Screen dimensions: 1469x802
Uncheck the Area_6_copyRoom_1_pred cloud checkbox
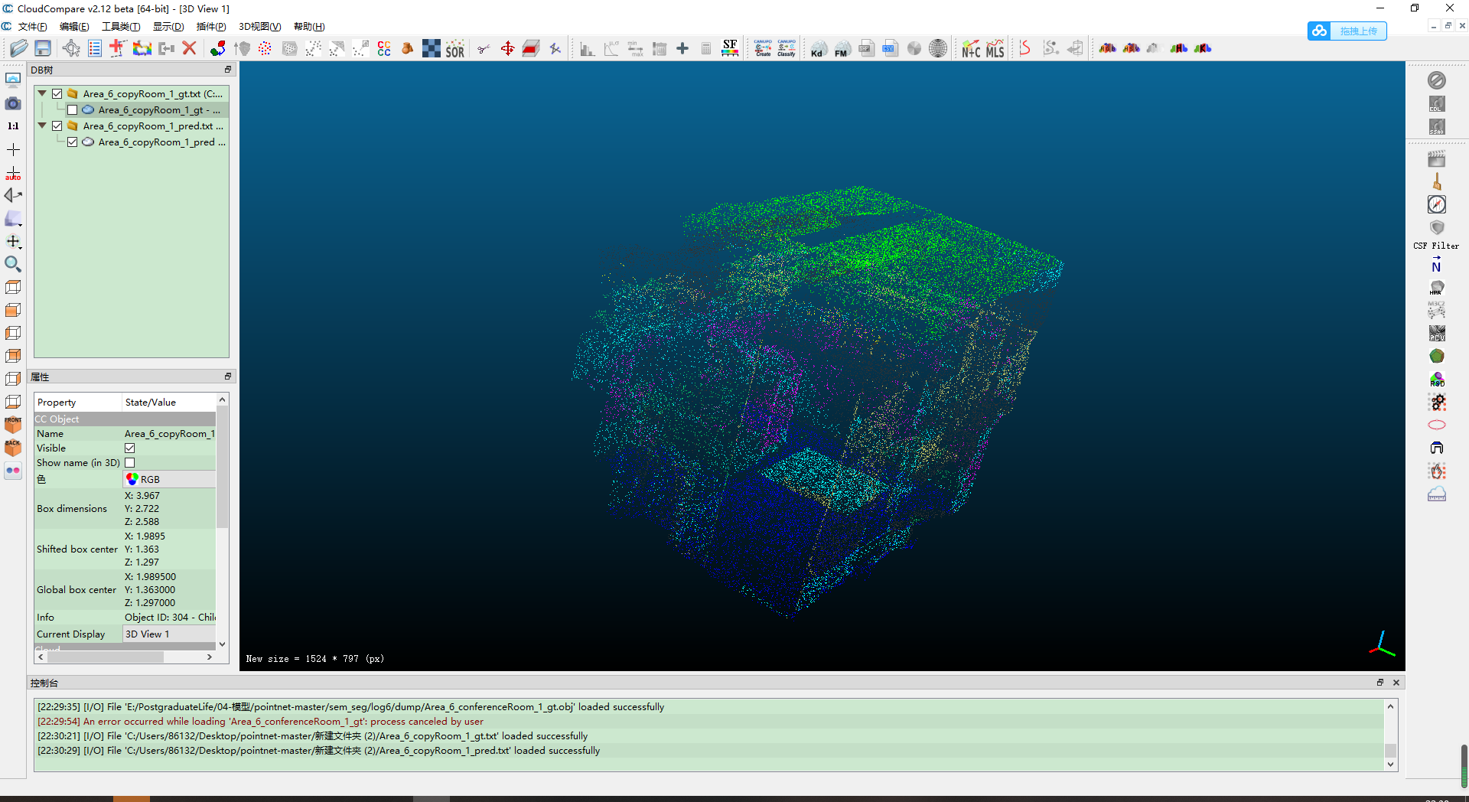pyautogui.click(x=73, y=142)
